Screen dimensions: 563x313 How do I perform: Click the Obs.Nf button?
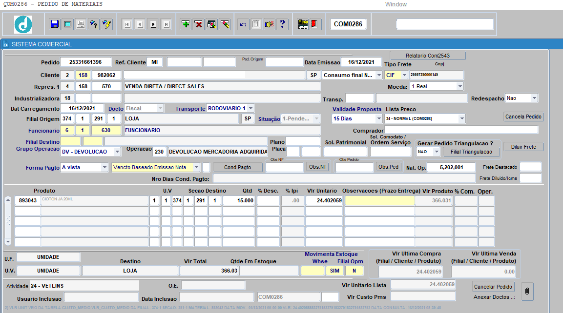pyautogui.click(x=317, y=167)
